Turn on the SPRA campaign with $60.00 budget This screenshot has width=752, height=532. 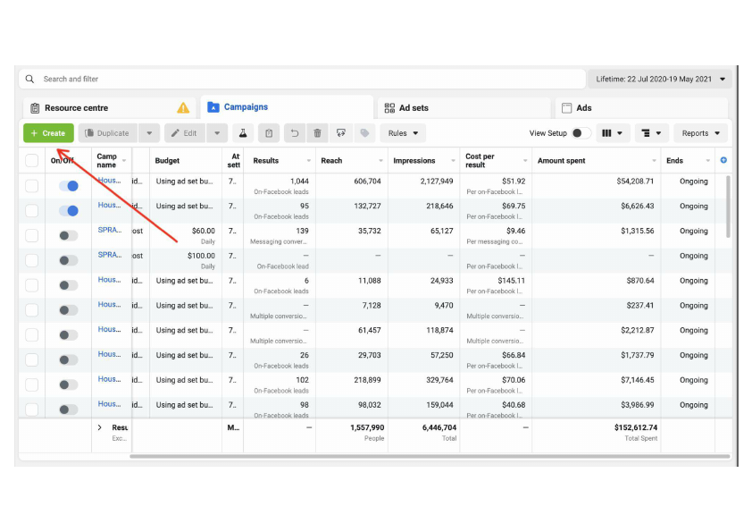[x=69, y=236]
